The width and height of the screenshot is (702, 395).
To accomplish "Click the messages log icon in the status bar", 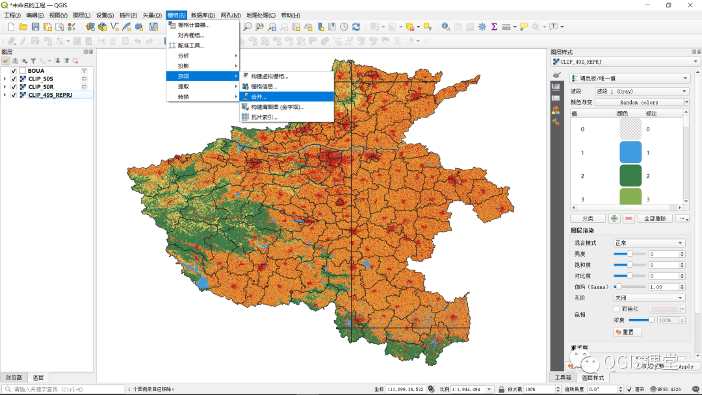I will pyautogui.click(x=695, y=389).
